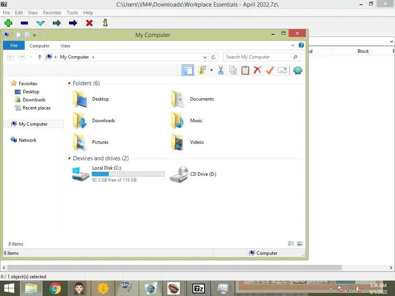
Task: Select the Pictures folder
Action: (x=91, y=142)
